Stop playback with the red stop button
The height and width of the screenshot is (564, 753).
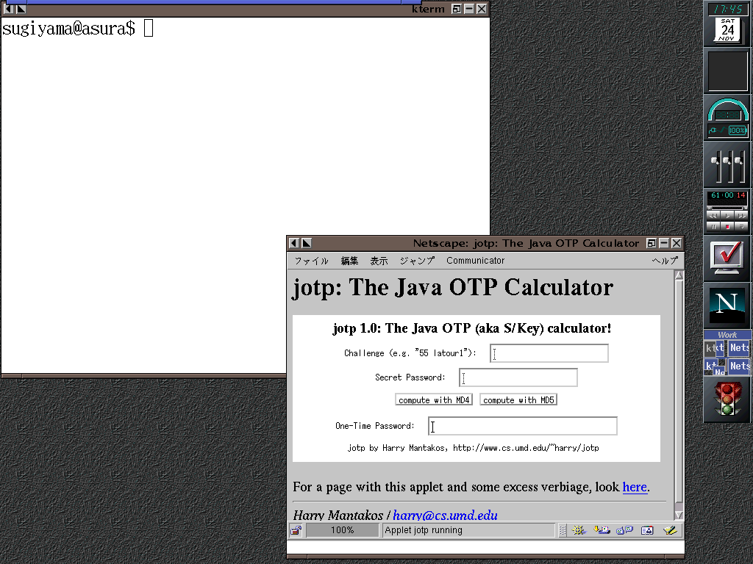point(727,226)
